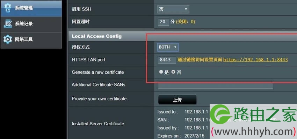Screen dimensions: 297x139
Task: Click the Issued by 192.168.1.1 value
Action: pyautogui.click(x=196, y=128)
